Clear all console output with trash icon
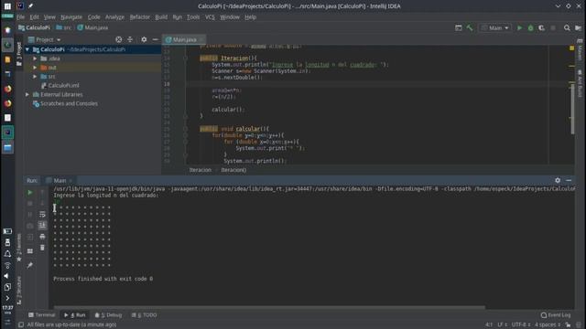586x329 pixels. (42, 248)
